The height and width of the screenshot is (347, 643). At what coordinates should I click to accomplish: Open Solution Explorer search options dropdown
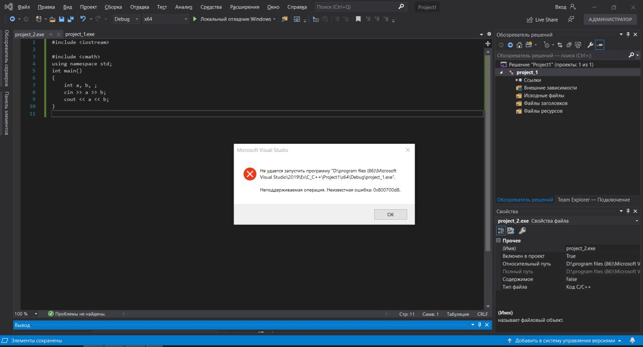click(637, 55)
